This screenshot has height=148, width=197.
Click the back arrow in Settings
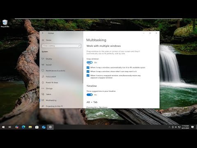43,33
